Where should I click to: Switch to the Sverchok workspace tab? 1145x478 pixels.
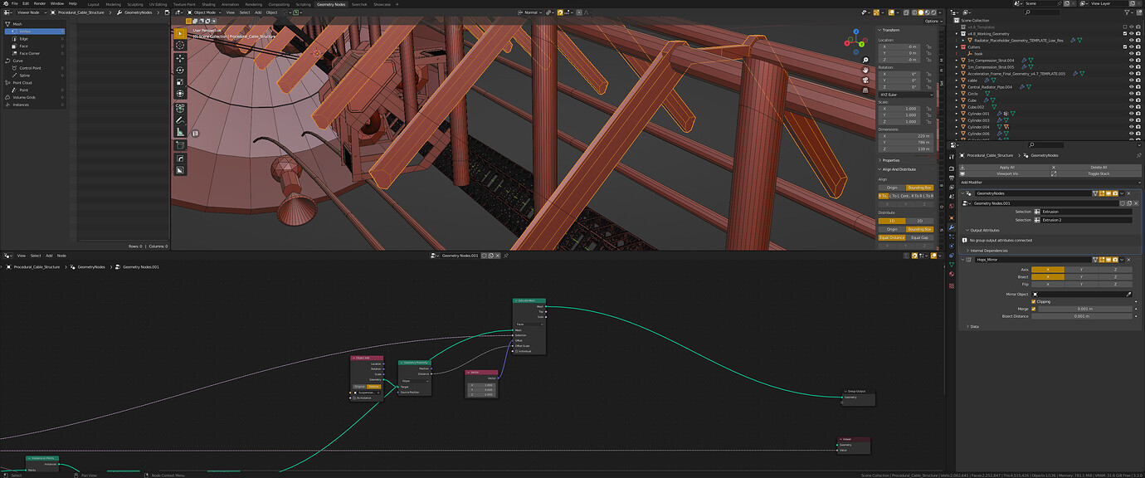pyautogui.click(x=359, y=4)
